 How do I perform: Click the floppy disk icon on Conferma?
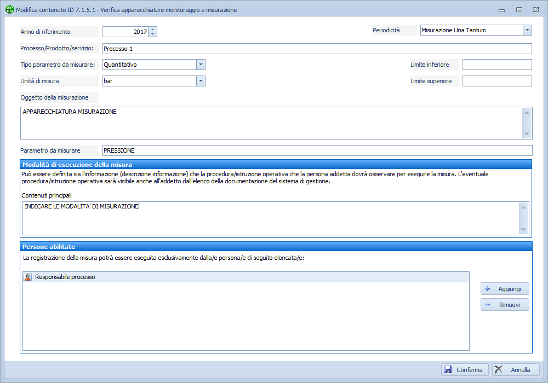pyautogui.click(x=448, y=370)
